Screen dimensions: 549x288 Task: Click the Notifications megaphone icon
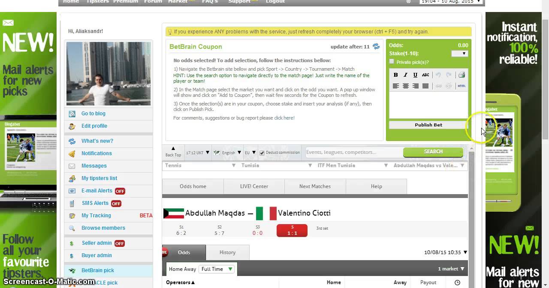coord(72,154)
